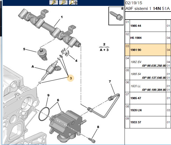Click the date 02/19/15 header
This screenshot has width=171, height=145.
[x=134, y=3]
